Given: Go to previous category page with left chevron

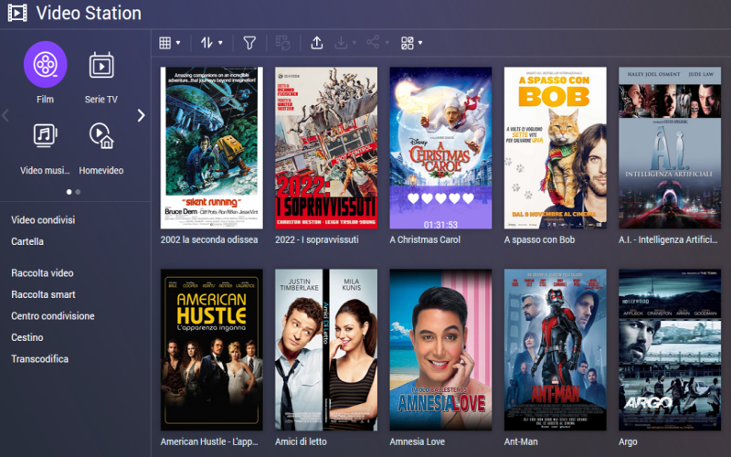Looking at the screenshot, I should click(x=5, y=115).
